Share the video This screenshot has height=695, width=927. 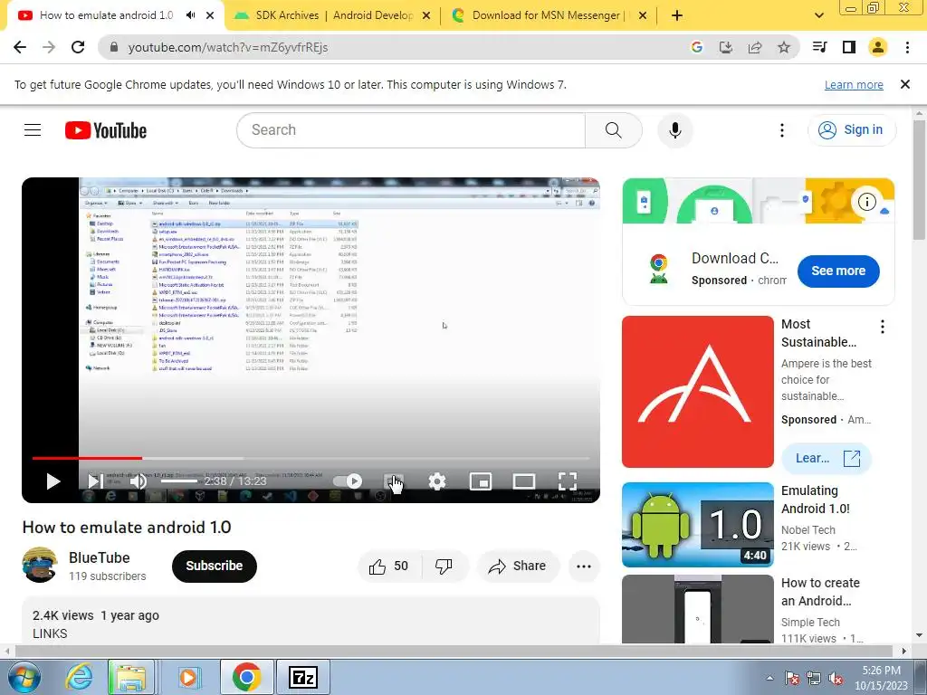pyautogui.click(x=518, y=566)
